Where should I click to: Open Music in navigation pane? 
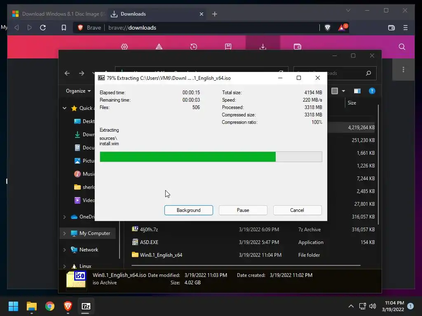pyautogui.click(x=84, y=174)
